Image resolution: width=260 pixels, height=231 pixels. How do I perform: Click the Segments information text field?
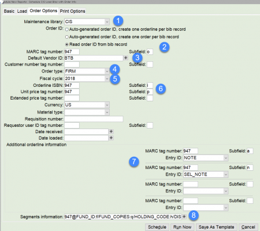pyautogui.click(x=123, y=217)
